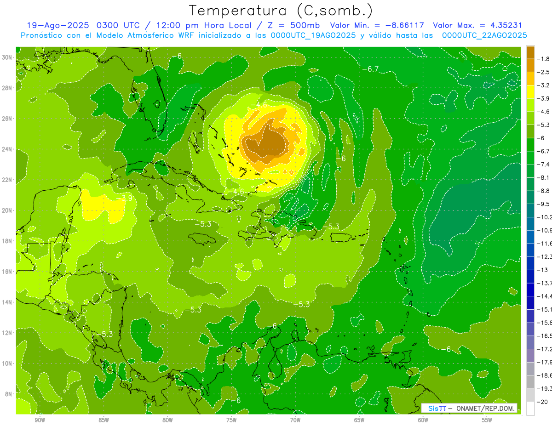Click the "55W" longitude axis label

point(487,420)
